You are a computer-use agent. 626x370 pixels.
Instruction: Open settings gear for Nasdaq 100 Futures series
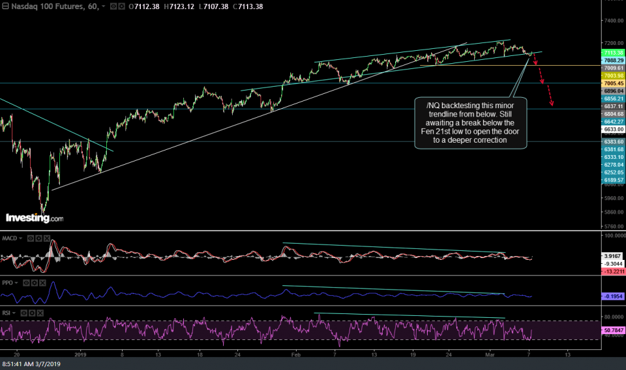pyautogui.click(x=121, y=7)
